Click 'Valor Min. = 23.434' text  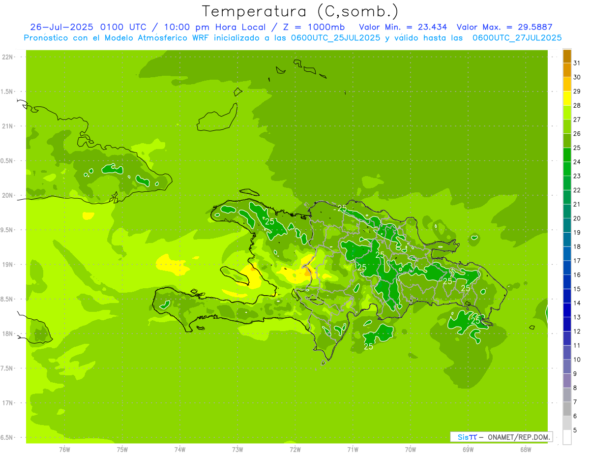pyautogui.click(x=403, y=27)
